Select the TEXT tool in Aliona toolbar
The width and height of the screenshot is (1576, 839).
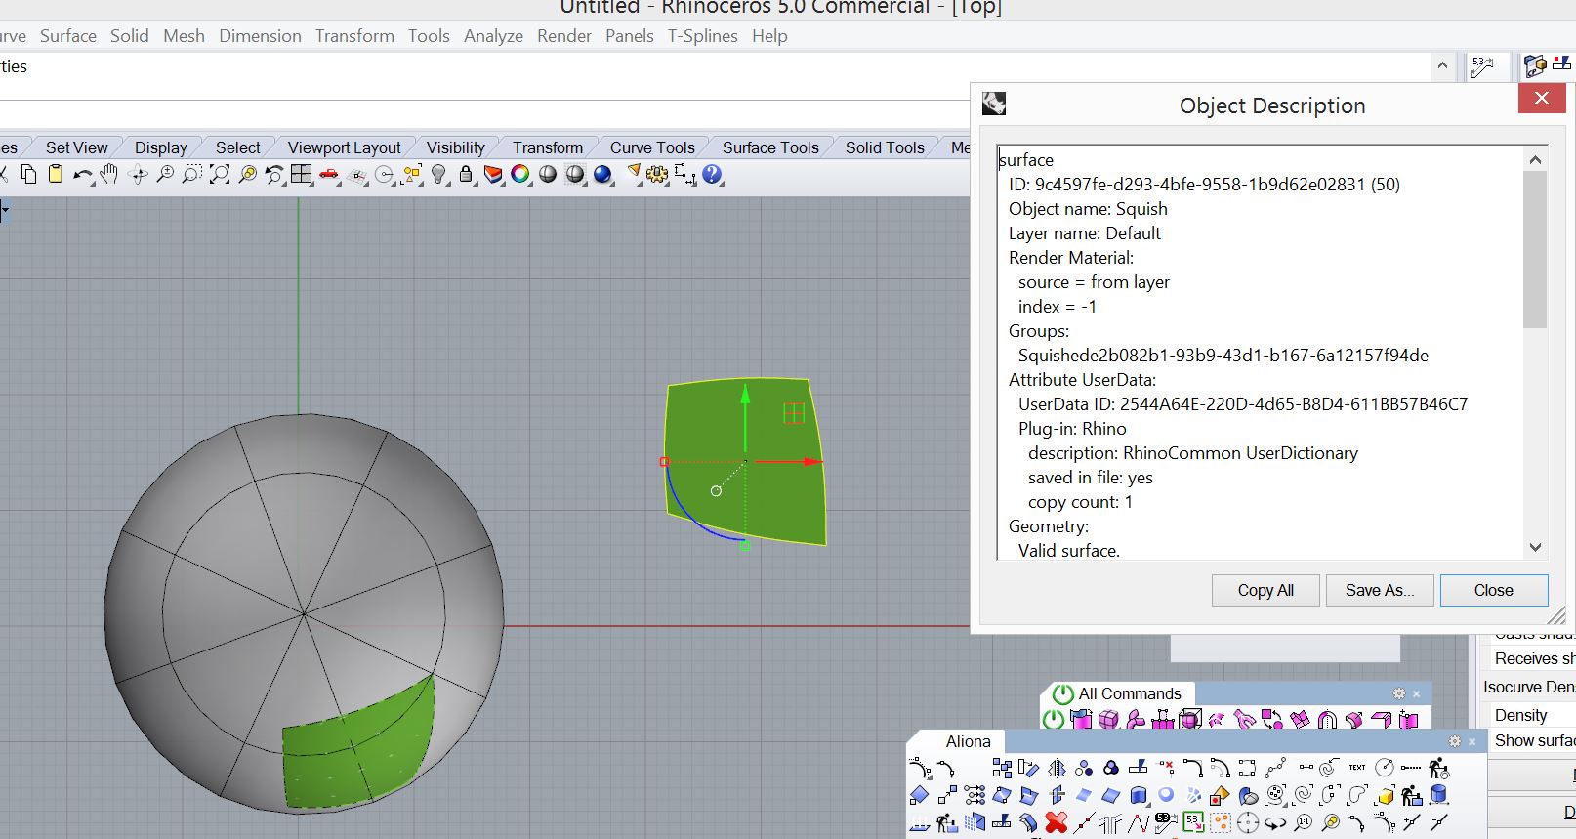click(x=1357, y=768)
